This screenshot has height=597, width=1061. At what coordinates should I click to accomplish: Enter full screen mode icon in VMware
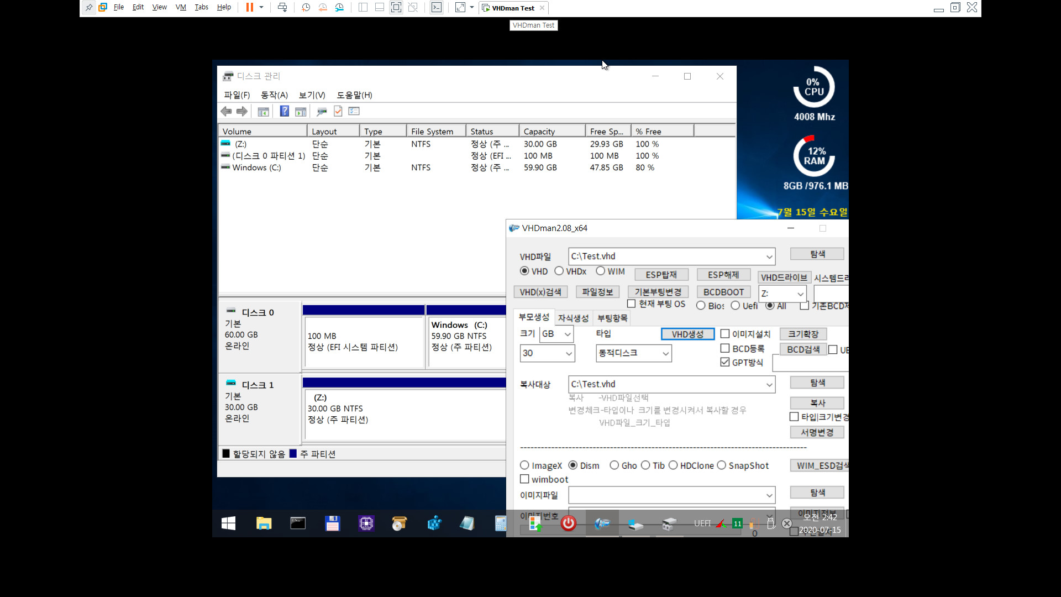[x=396, y=7]
